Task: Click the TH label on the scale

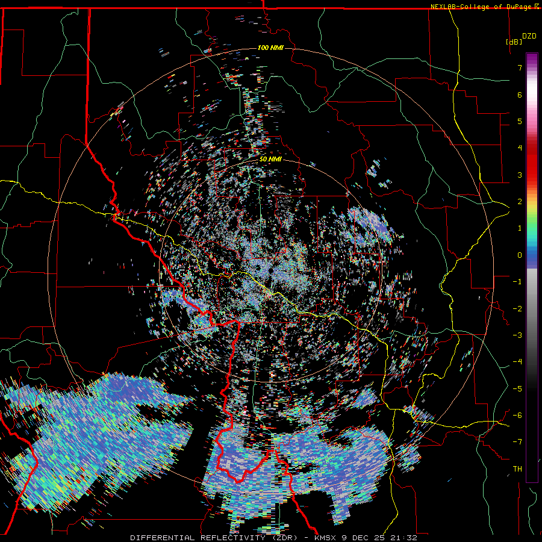Action: coord(517,469)
